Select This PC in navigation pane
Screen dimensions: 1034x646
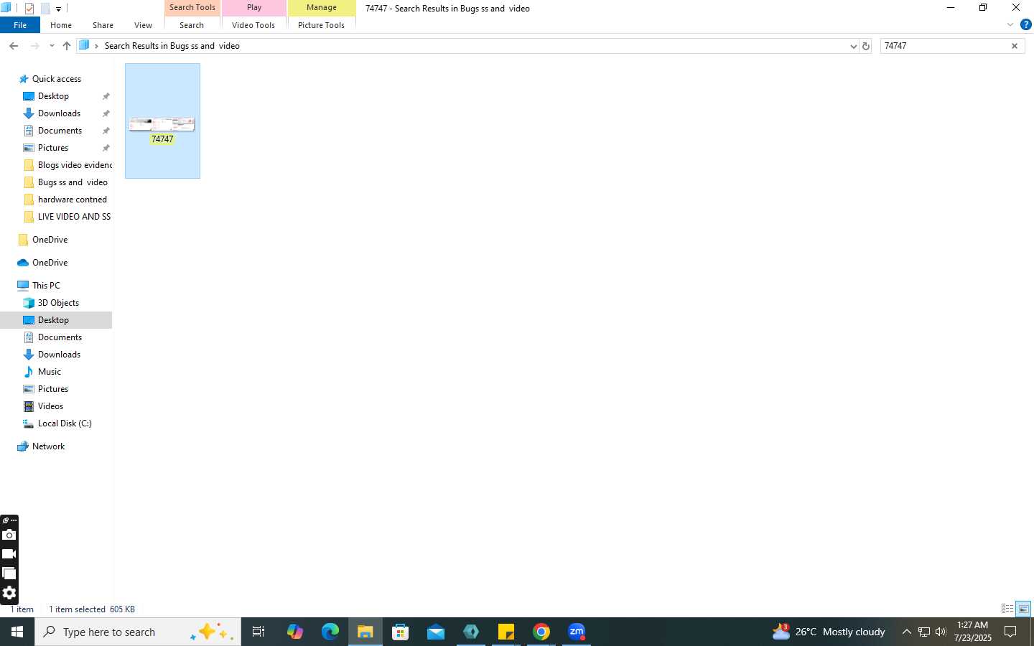[46, 286]
